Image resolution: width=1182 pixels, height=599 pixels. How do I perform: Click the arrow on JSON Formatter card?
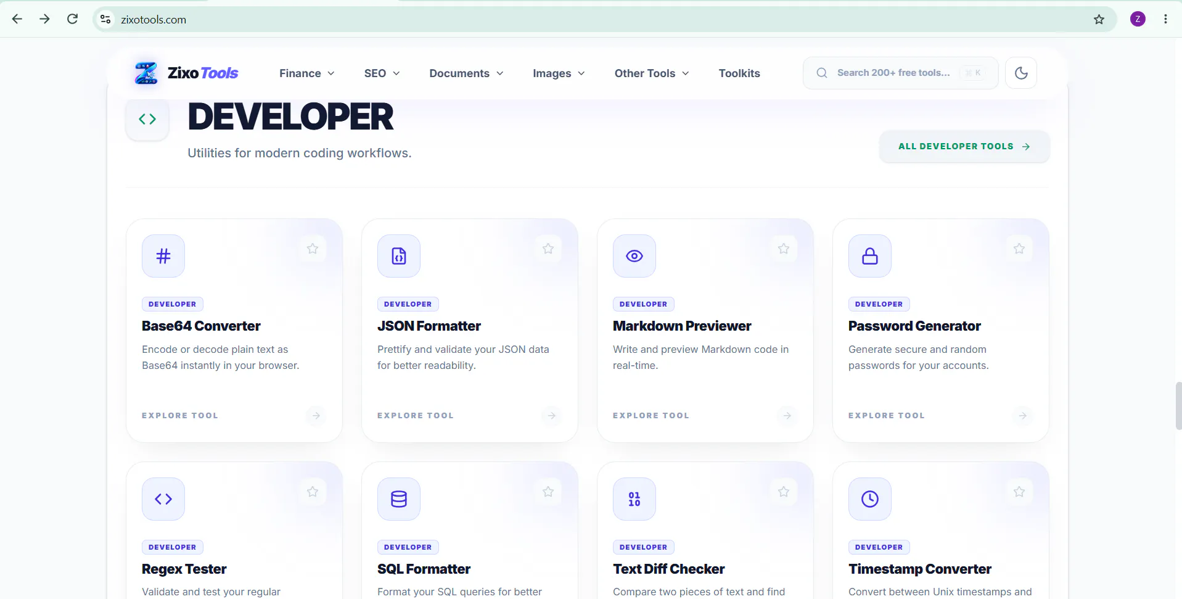pos(552,416)
